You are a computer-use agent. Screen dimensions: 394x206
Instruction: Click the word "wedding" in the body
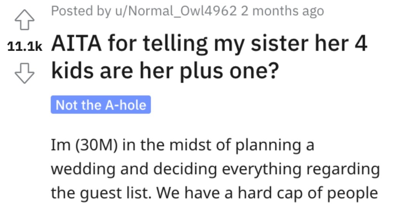tap(83, 169)
